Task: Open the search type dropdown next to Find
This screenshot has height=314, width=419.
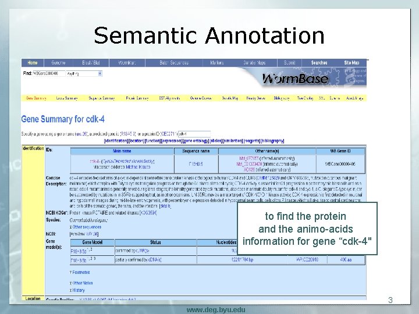Action: click(x=84, y=73)
